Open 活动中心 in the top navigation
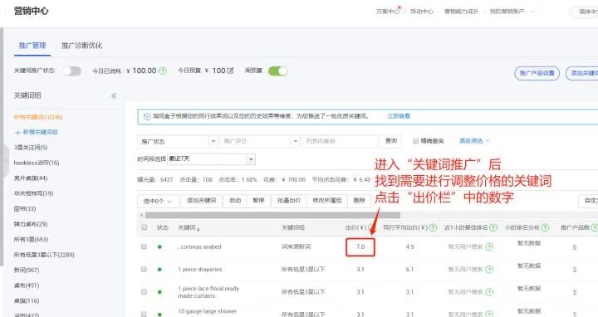The image size is (598, 317). coord(422,12)
